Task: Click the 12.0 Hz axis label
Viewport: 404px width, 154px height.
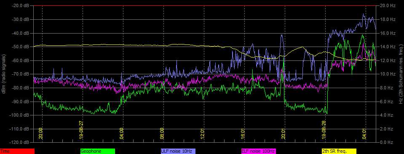Action: pyautogui.click(x=388, y=60)
